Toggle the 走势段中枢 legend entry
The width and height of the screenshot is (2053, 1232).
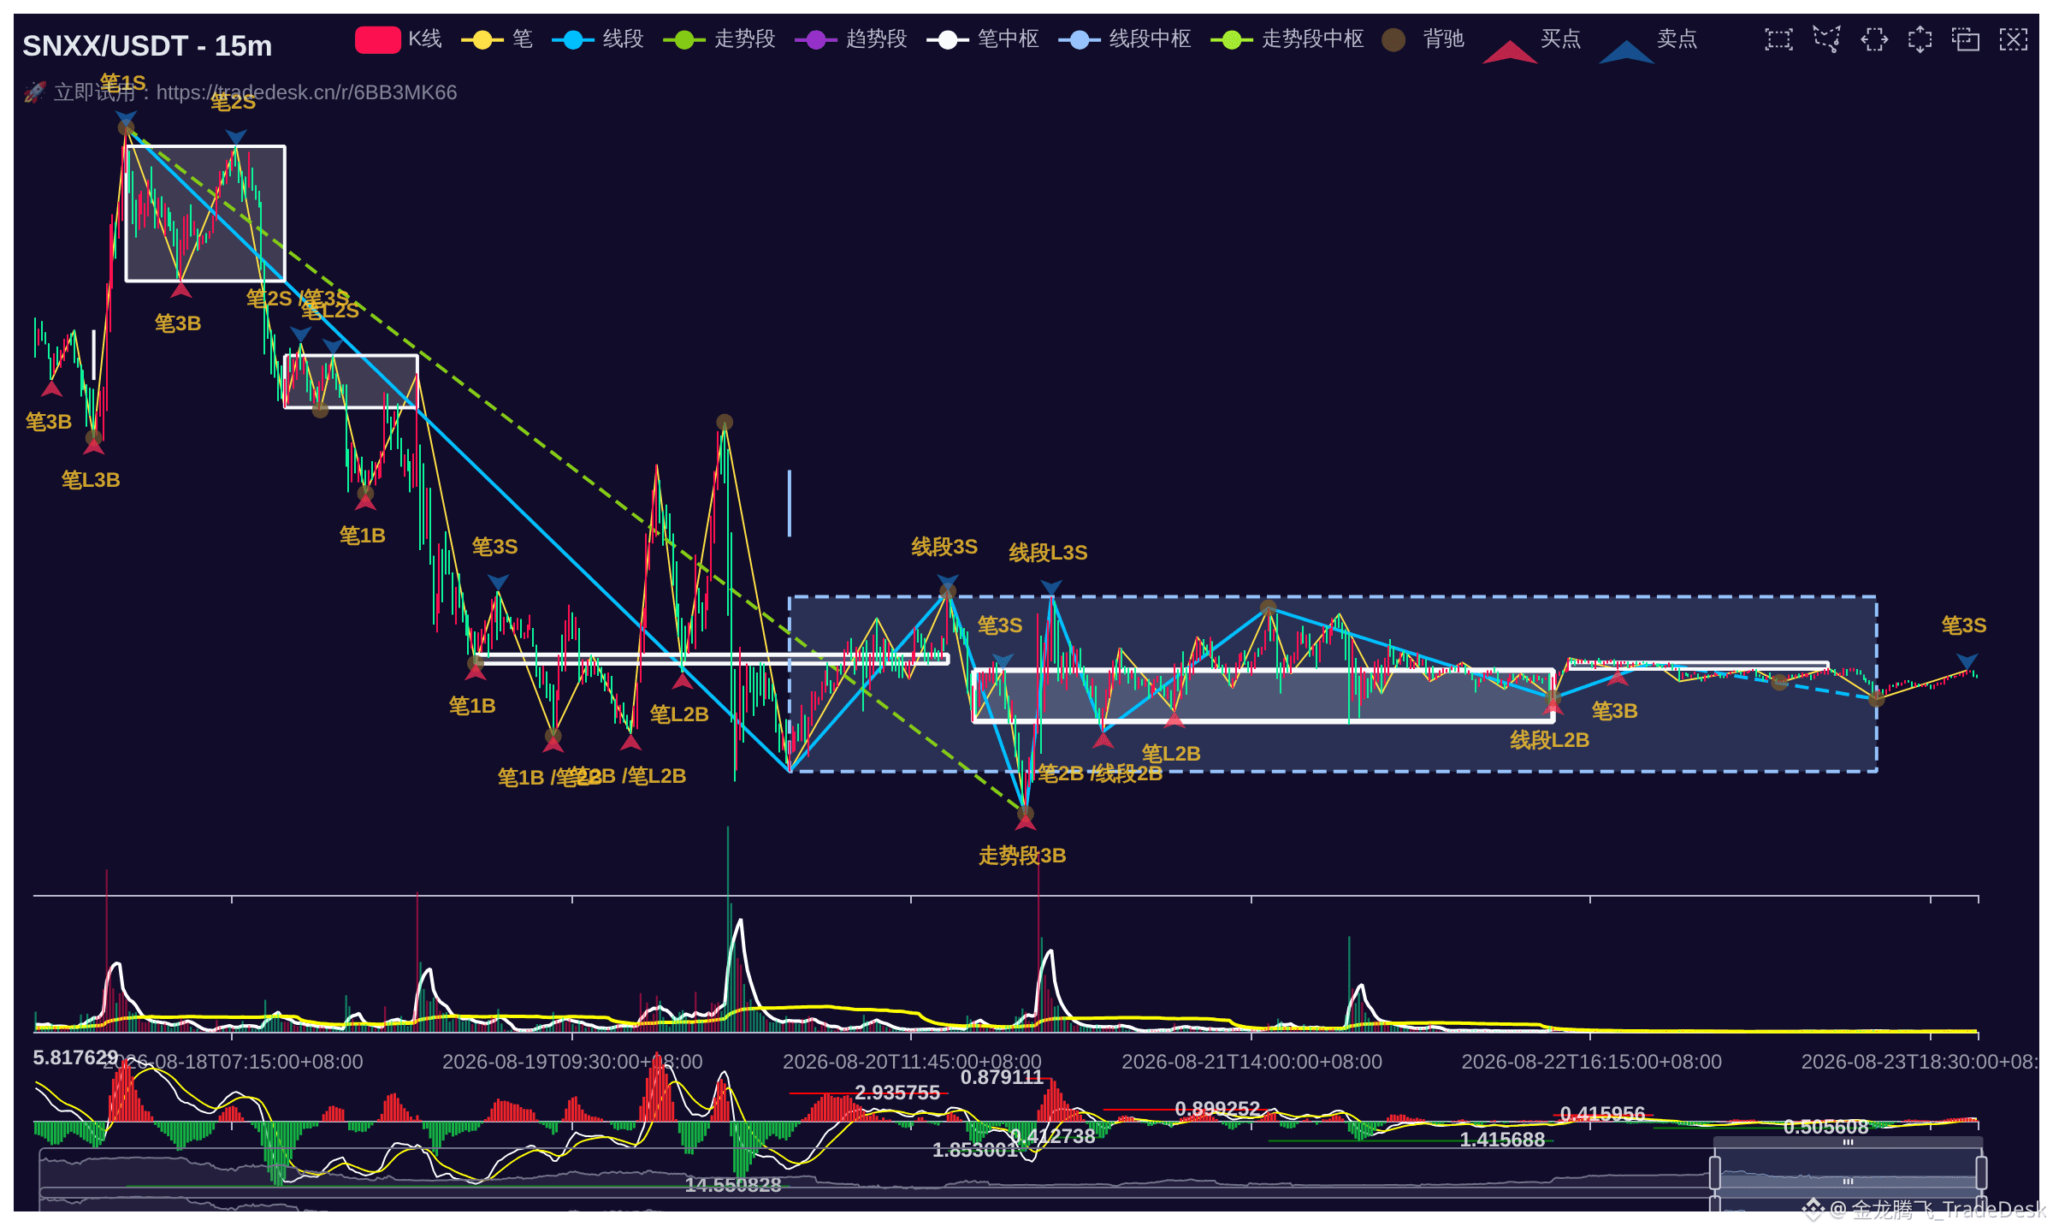click(1287, 39)
